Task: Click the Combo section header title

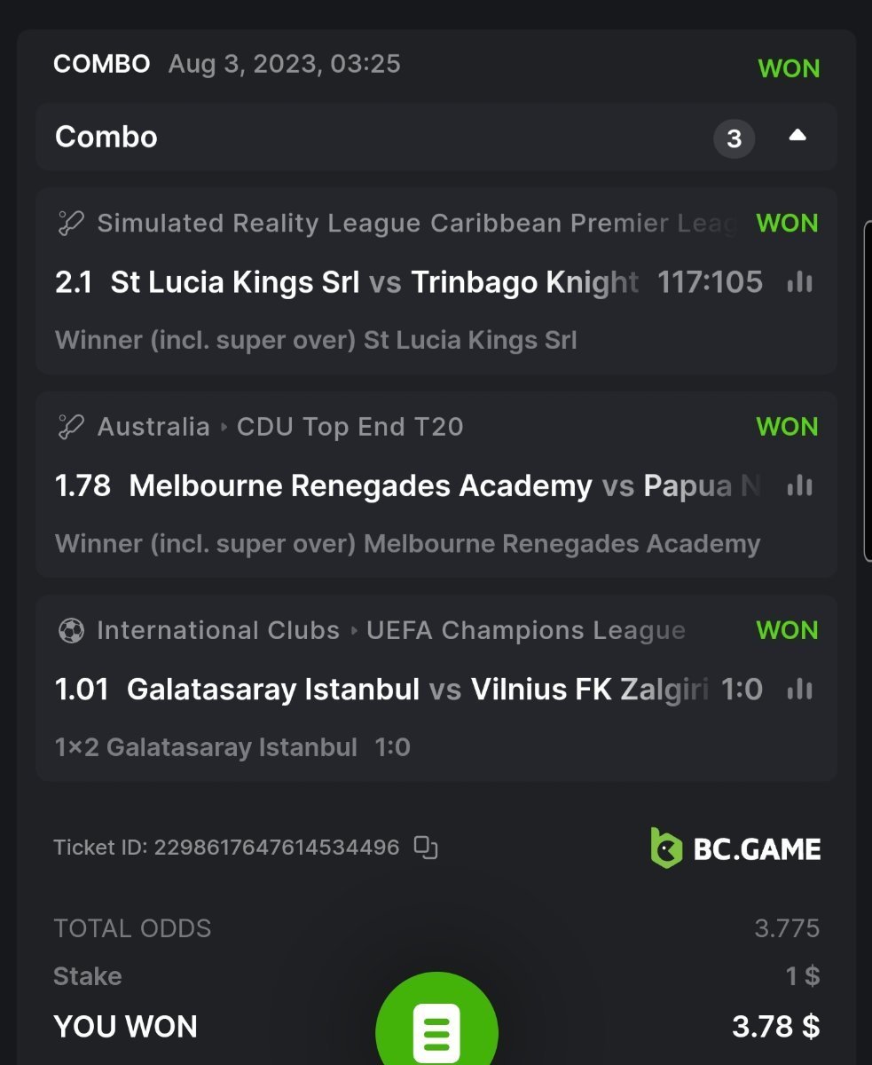Action: click(x=106, y=137)
